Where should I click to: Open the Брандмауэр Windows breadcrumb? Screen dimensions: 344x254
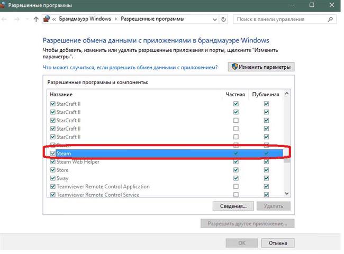click(x=85, y=19)
